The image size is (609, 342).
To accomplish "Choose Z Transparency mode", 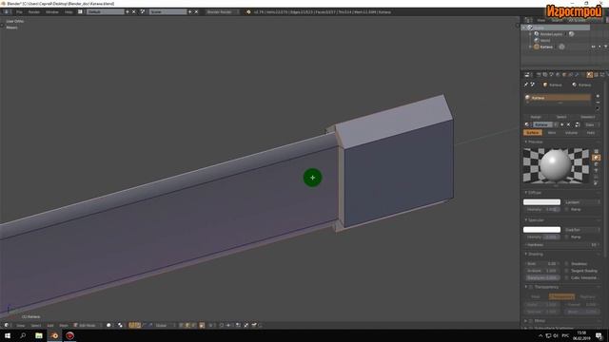I will pos(561,296).
